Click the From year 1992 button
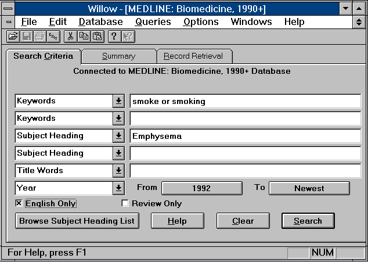The image size is (368, 262). pyautogui.click(x=202, y=188)
